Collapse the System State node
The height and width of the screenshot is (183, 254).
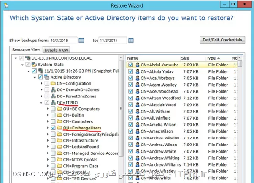[x=22, y=65]
